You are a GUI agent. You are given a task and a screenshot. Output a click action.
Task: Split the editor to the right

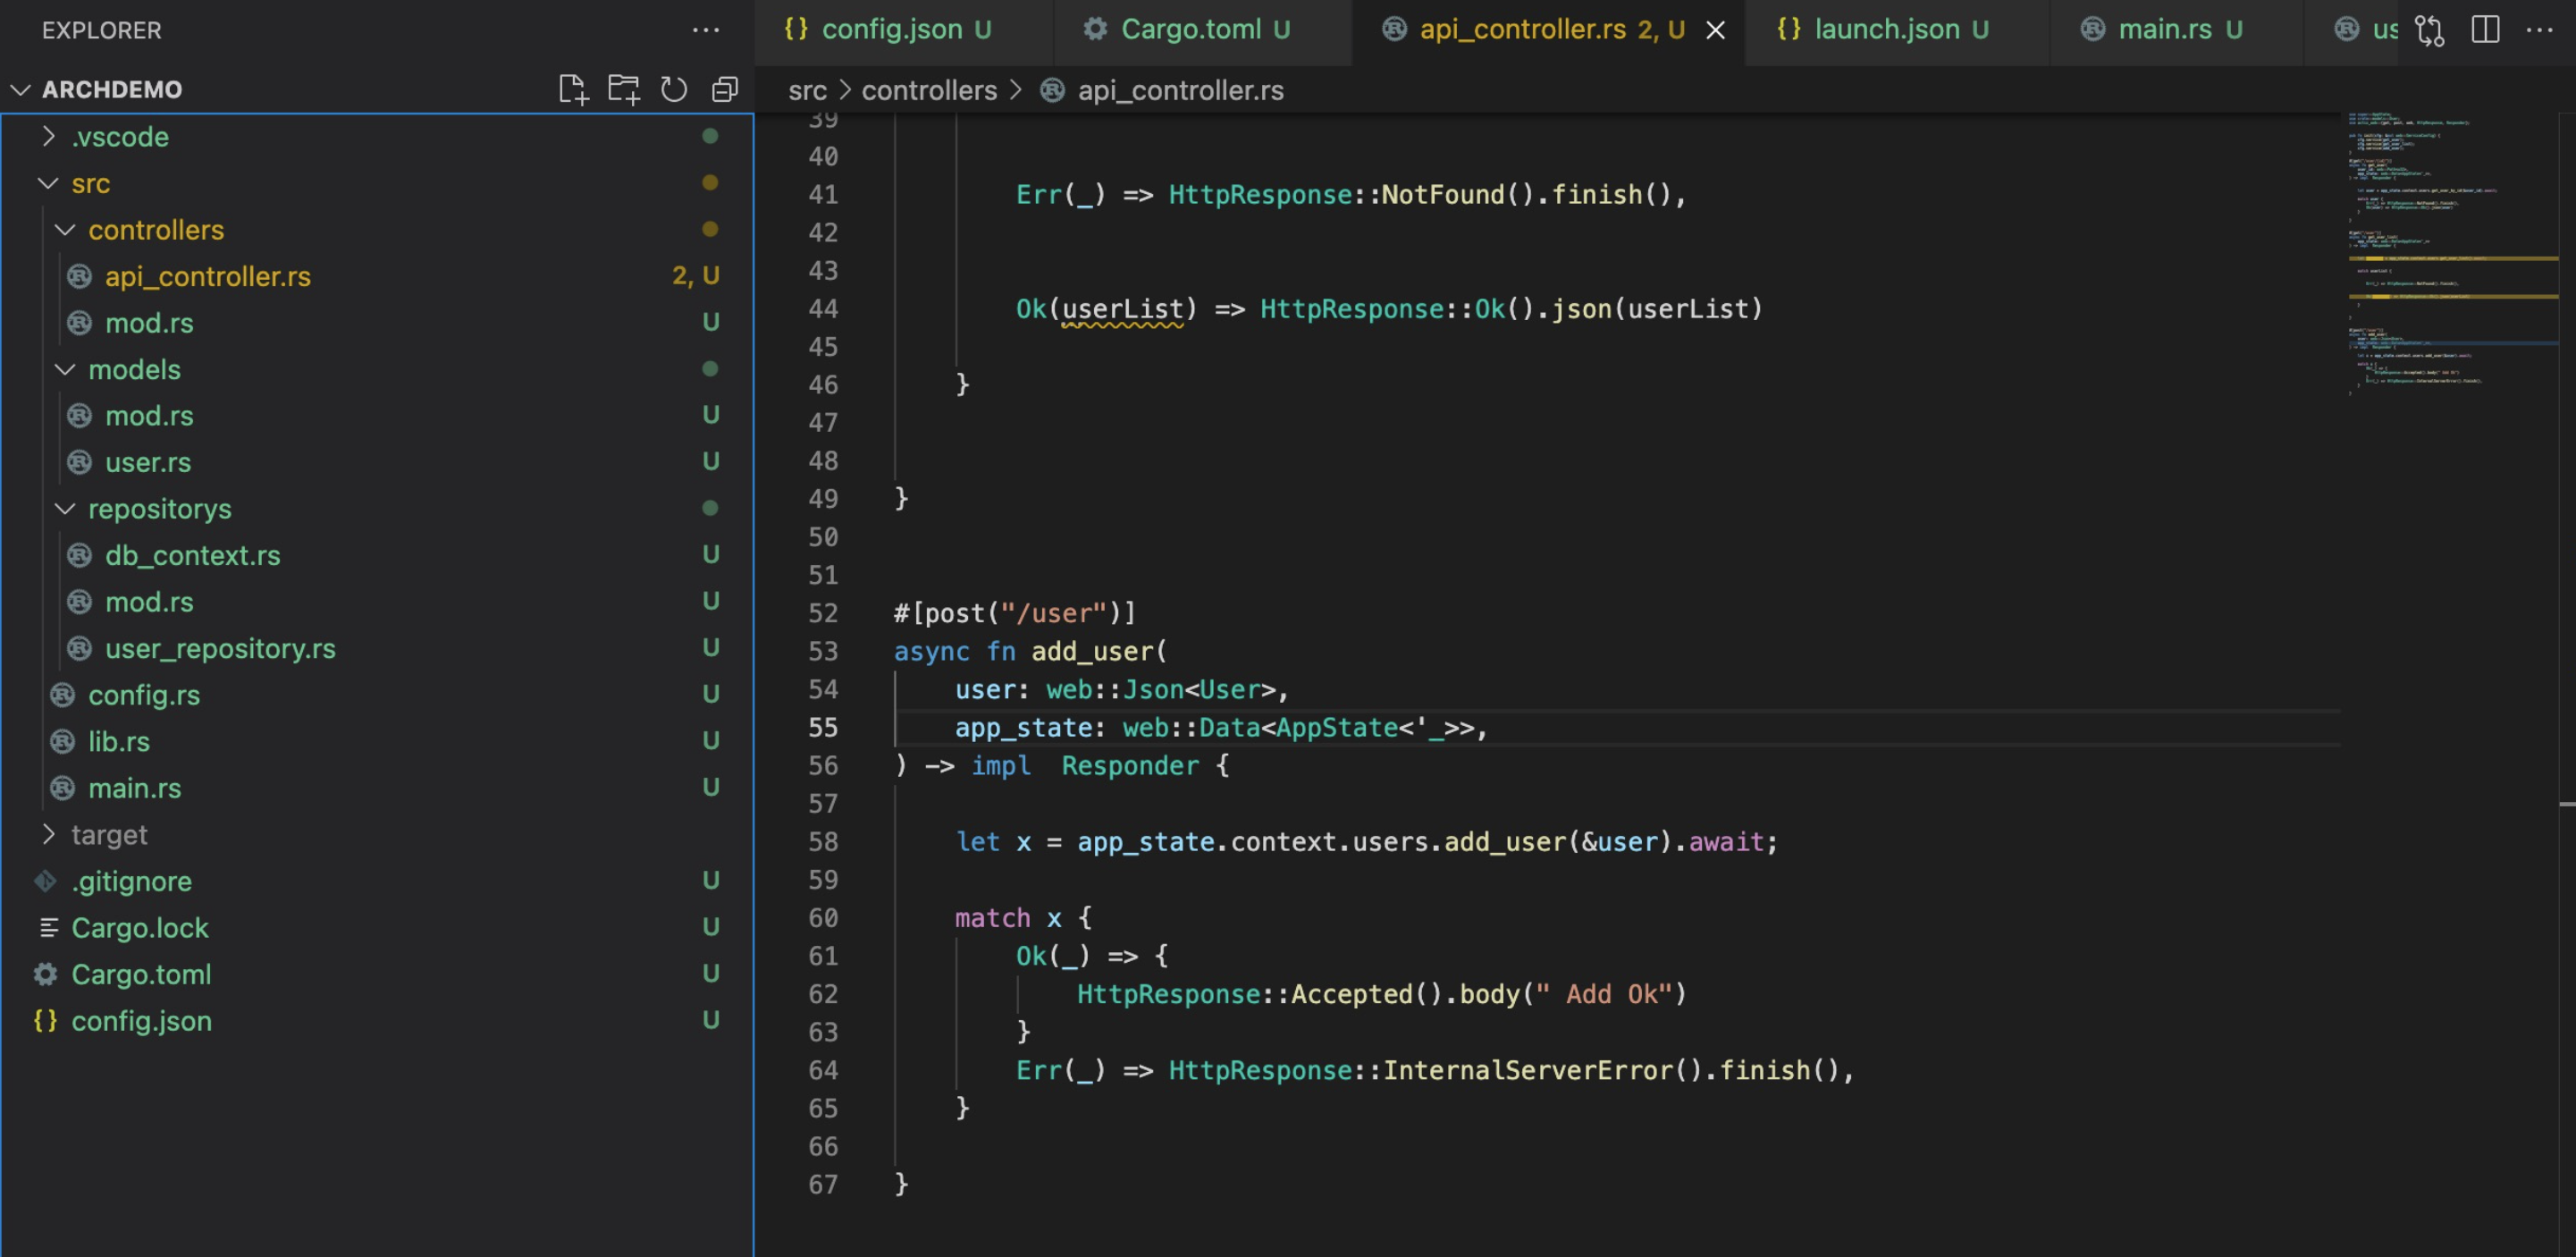[x=2485, y=30]
